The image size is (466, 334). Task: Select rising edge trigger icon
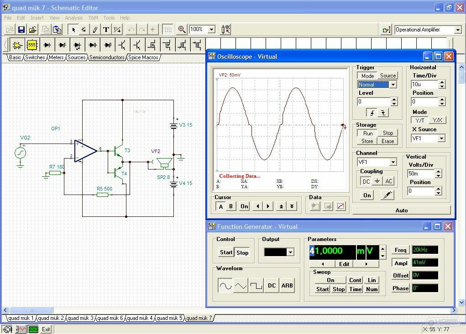[372, 113]
